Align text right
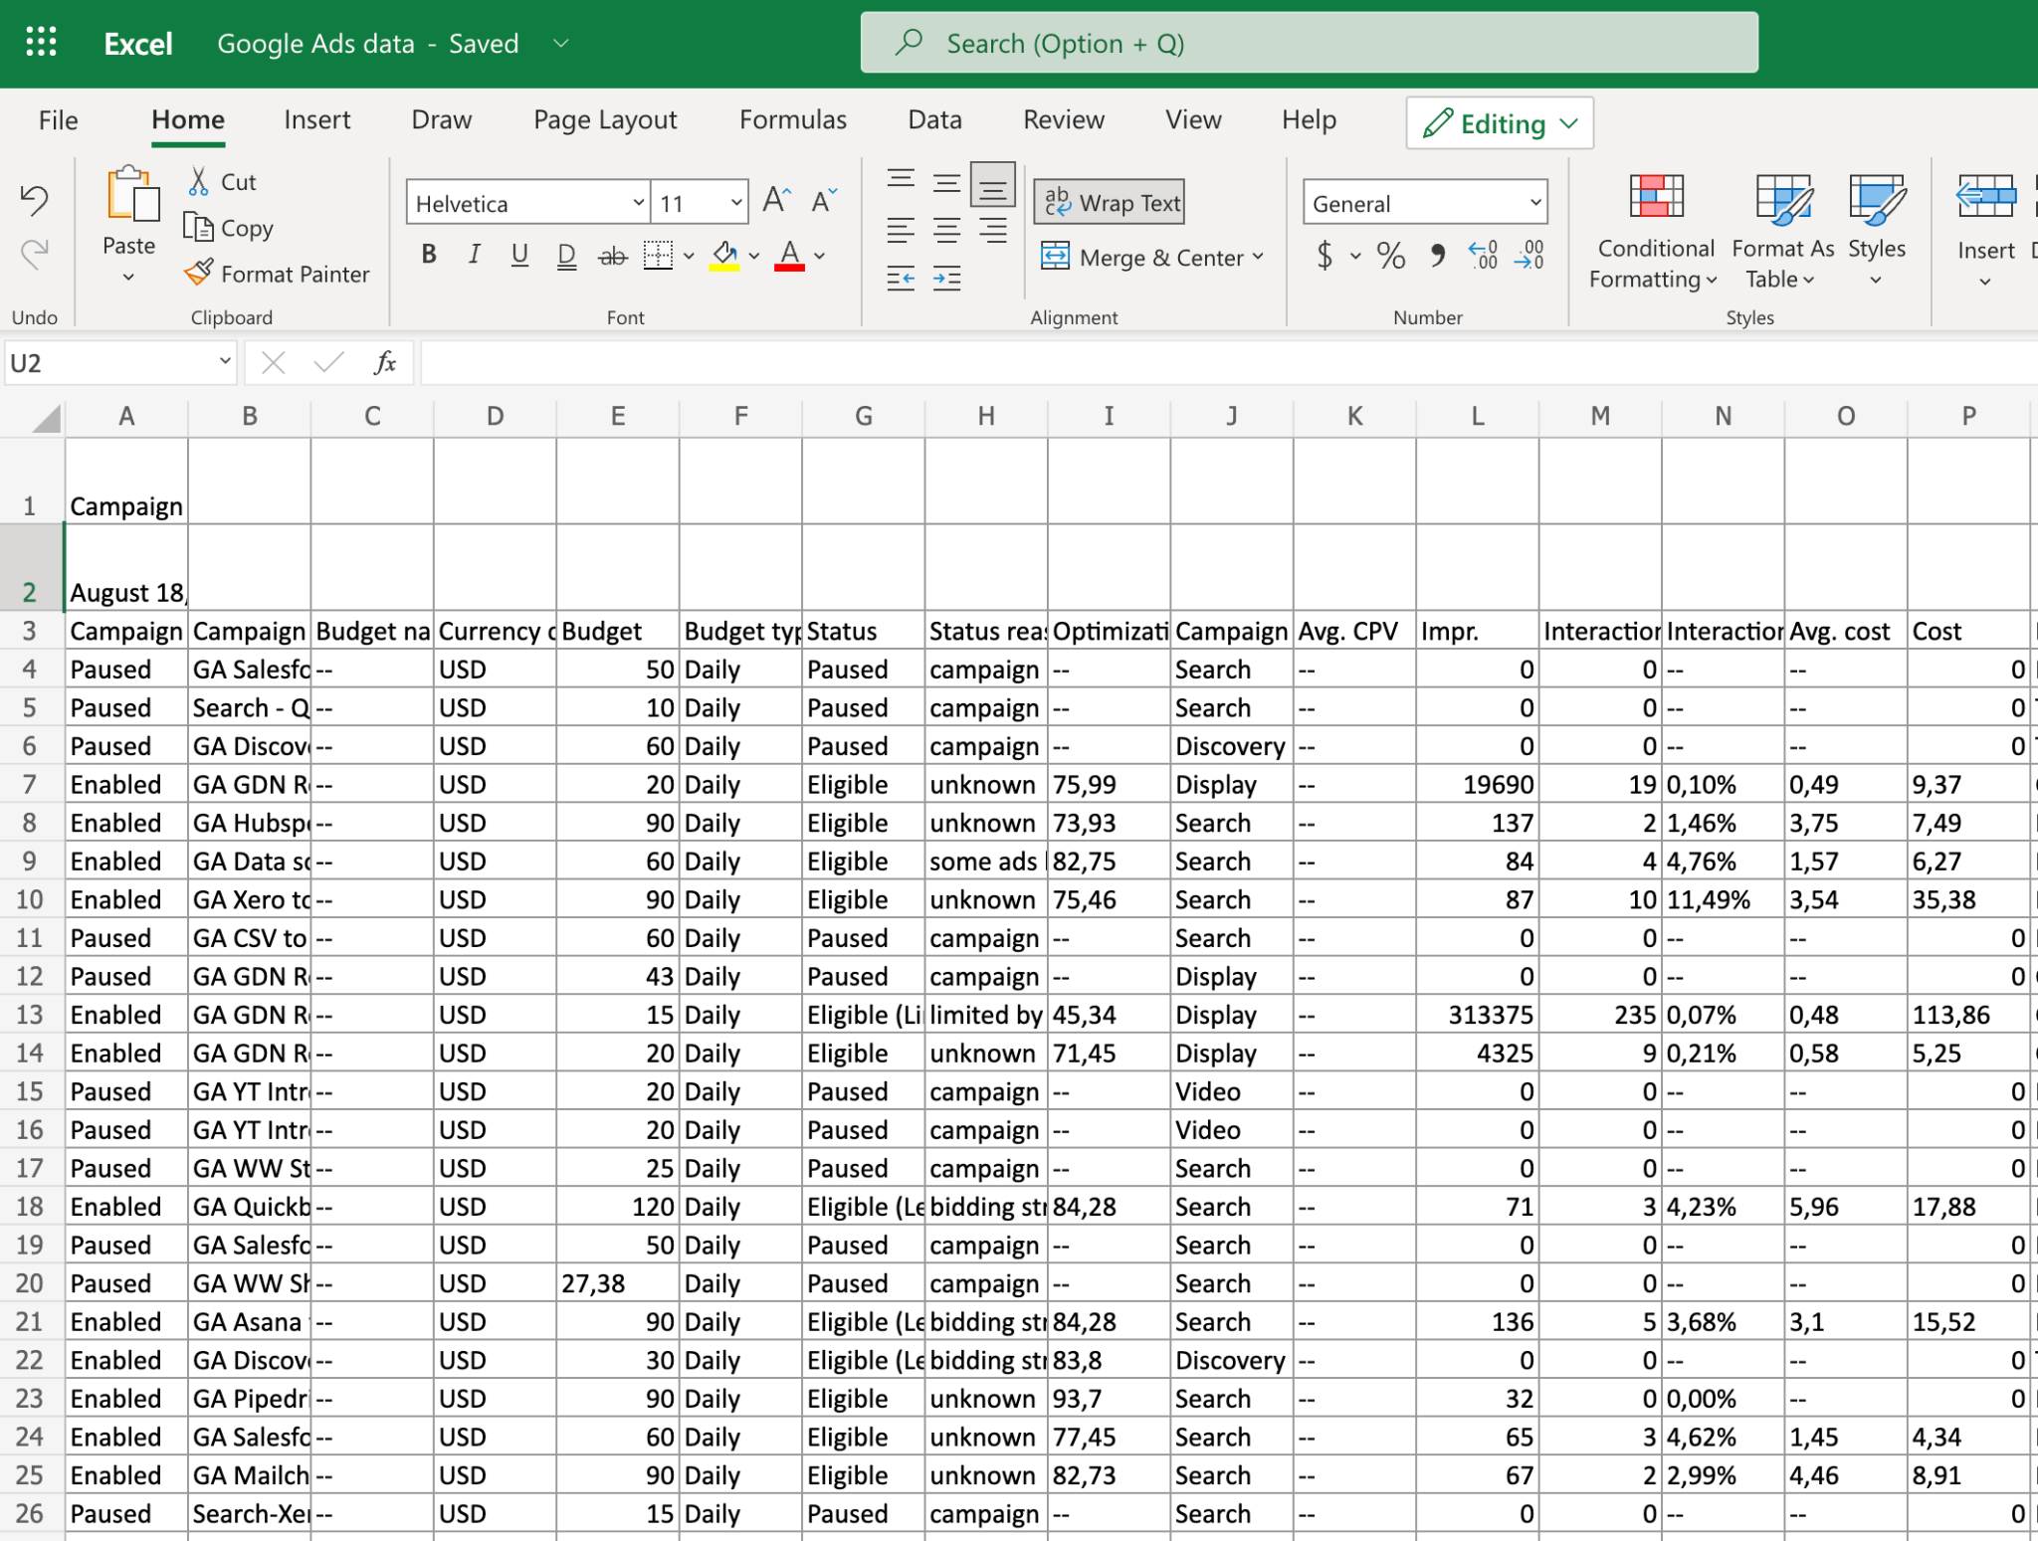Screen dimensions: 2038x1541 point(993,231)
